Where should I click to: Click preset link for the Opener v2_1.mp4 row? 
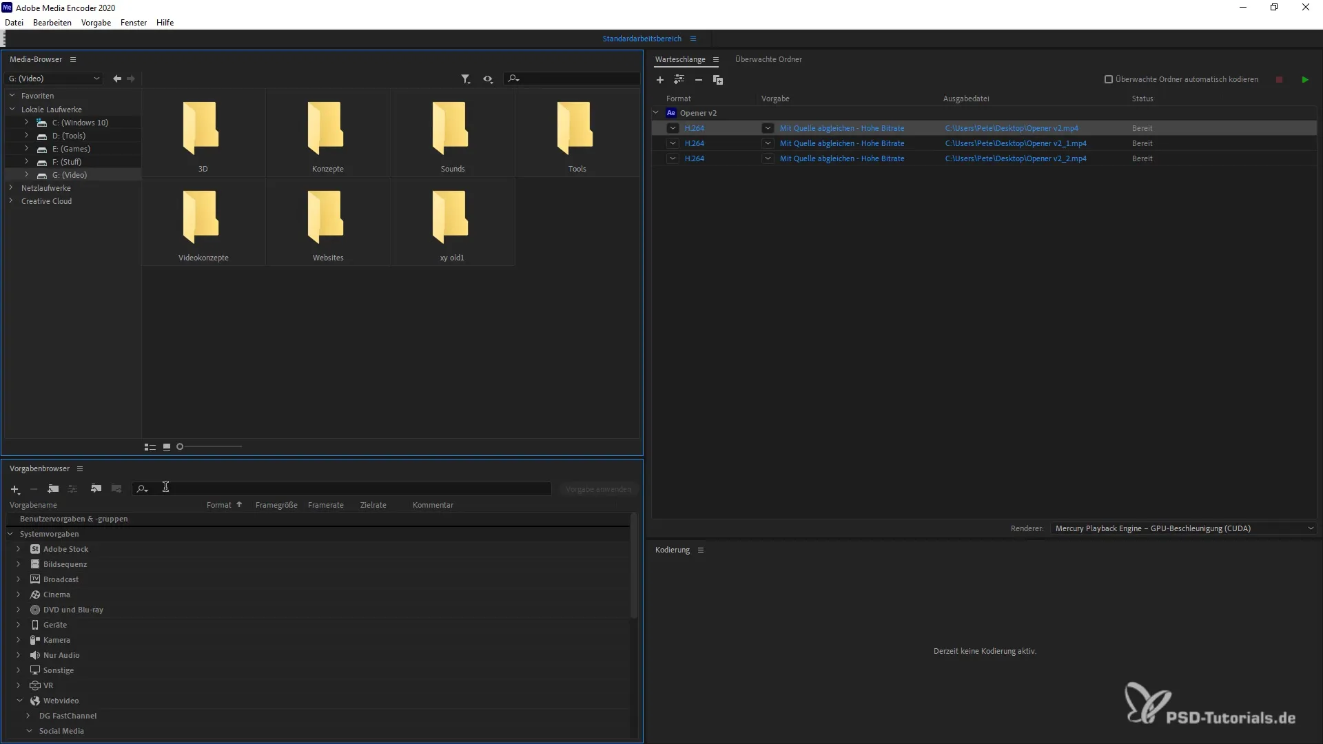coord(842,143)
